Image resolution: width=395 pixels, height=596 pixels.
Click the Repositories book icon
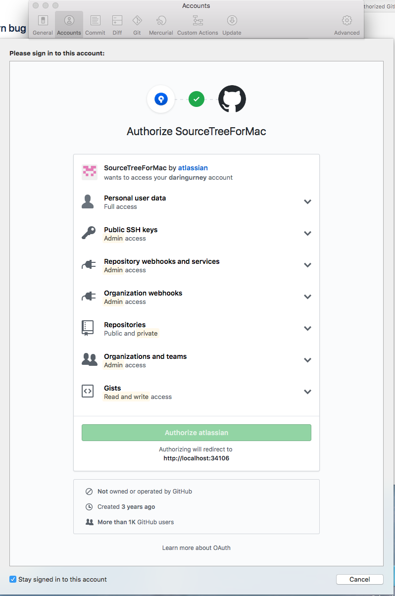(x=88, y=328)
